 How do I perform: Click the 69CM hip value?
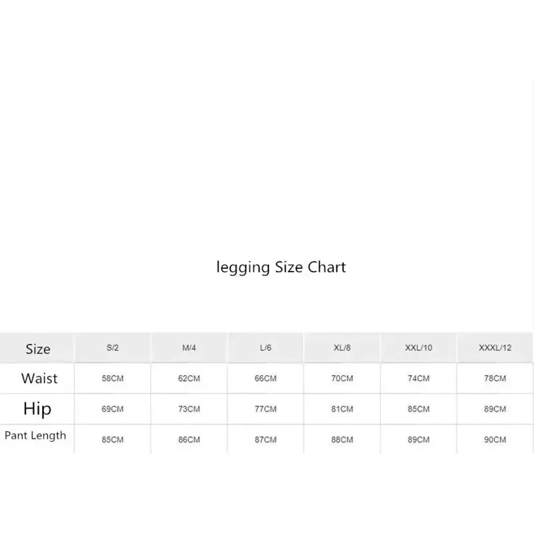(113, 409)
